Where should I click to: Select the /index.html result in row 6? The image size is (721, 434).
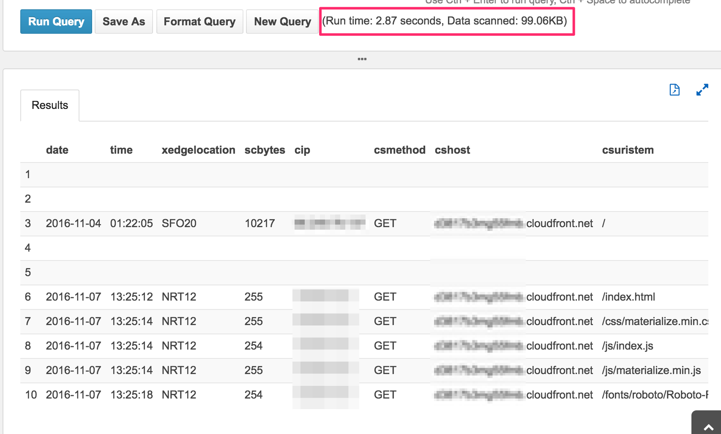(x=628, y=297)
